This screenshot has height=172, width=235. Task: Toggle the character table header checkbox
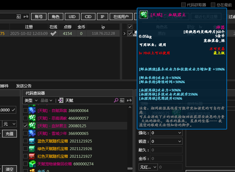tap(130, 27)
